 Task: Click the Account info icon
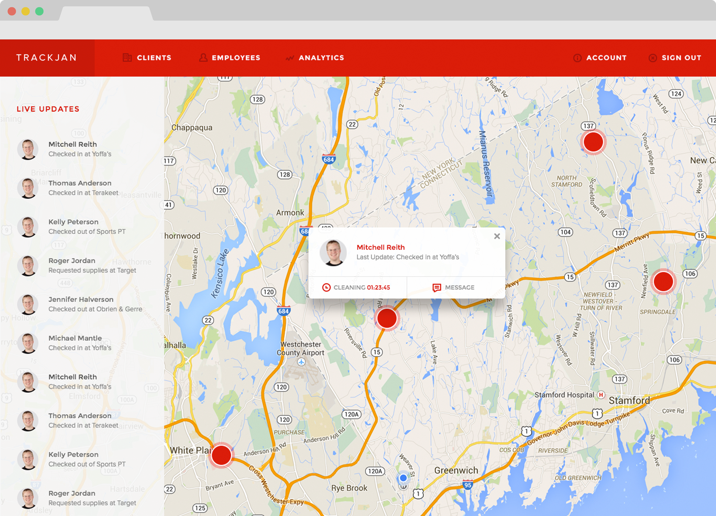coord(577,58)
